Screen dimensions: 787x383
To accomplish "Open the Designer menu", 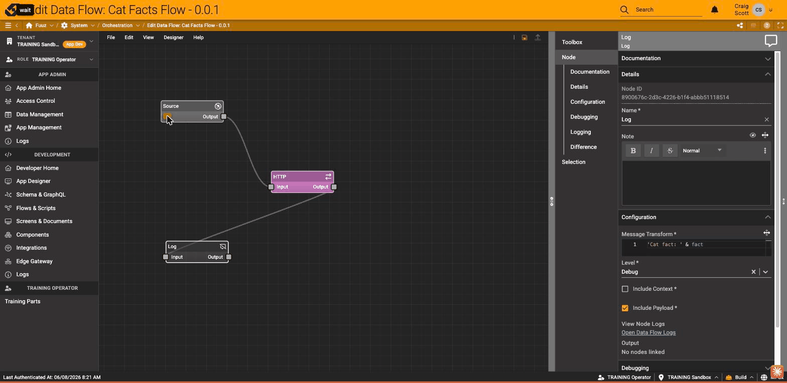I will (173, 38).
